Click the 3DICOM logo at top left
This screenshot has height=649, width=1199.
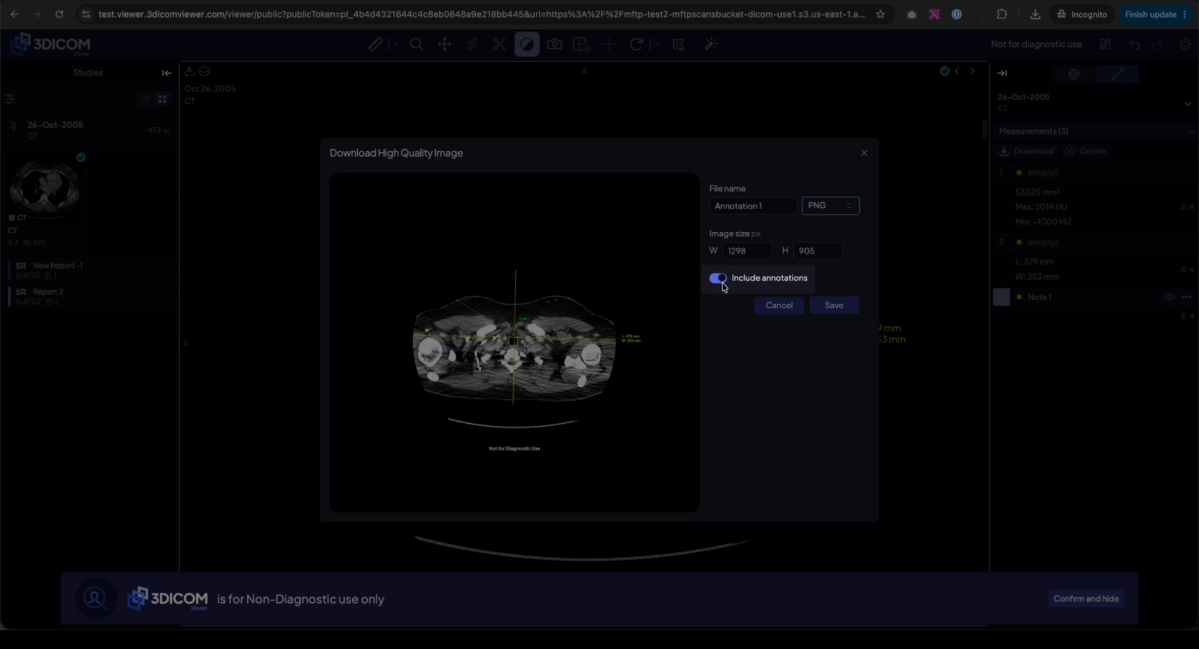pos(51,44)
